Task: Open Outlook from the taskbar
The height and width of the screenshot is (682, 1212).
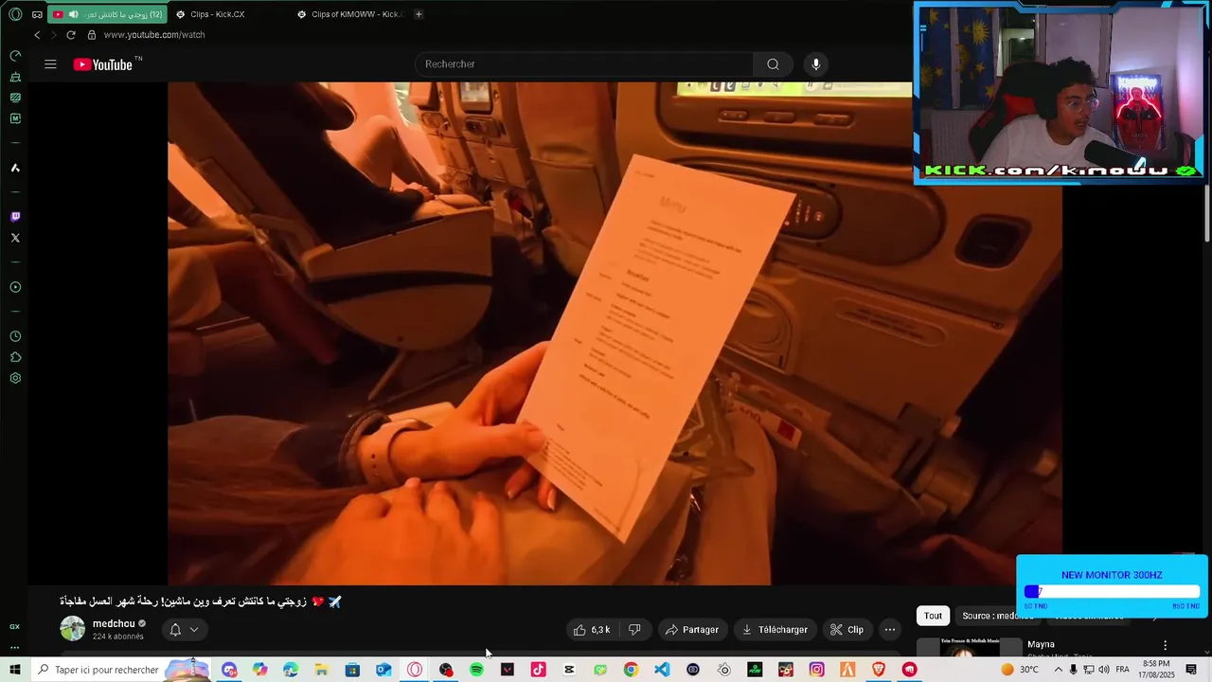Action: tap(383, 670)
